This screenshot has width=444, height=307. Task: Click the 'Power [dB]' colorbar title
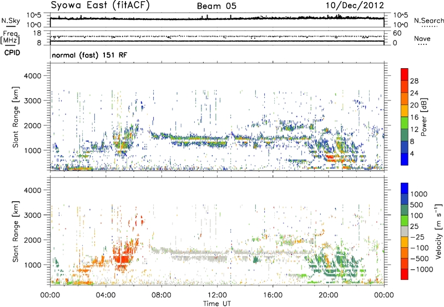pos(424,117)
